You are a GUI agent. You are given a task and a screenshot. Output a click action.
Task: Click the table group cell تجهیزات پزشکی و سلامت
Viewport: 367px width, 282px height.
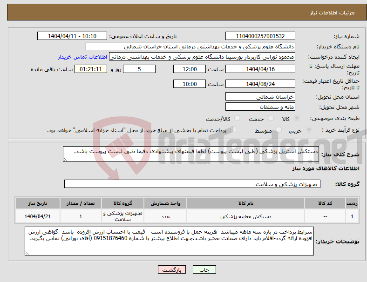click(x=122, y=216)
